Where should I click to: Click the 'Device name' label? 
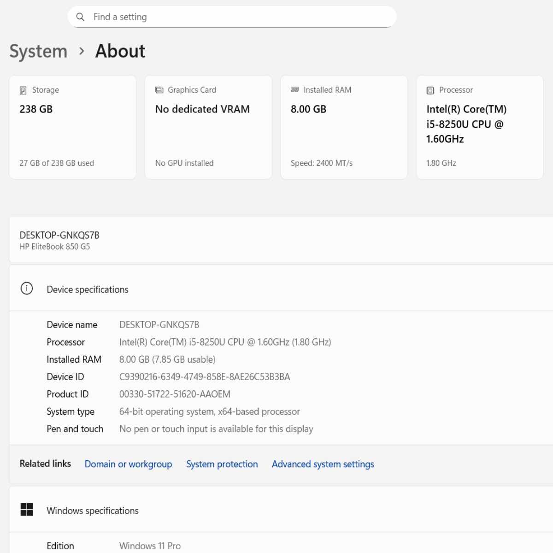(72, 325)
